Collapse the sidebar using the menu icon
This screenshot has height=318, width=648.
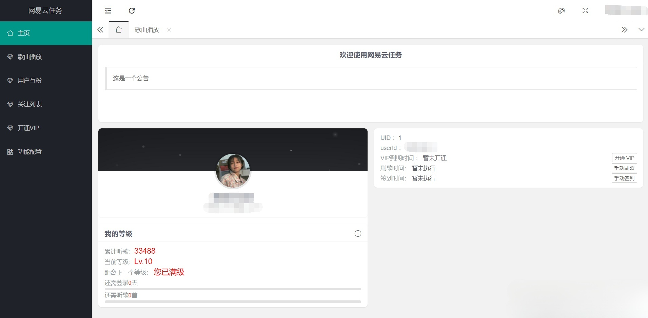click(108, 11)
